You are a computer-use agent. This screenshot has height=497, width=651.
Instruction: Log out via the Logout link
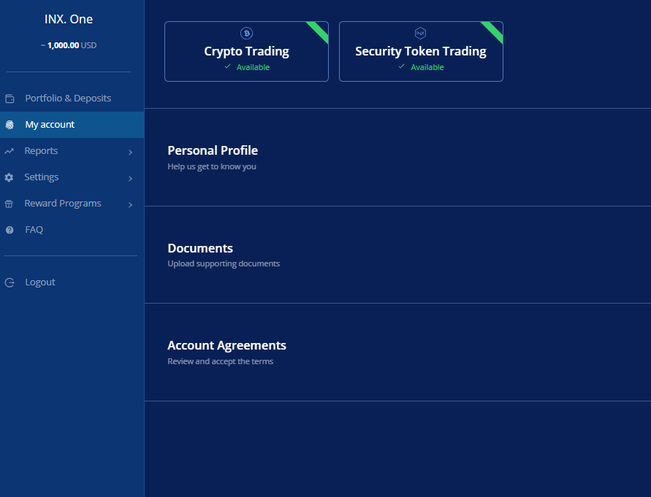72,282
